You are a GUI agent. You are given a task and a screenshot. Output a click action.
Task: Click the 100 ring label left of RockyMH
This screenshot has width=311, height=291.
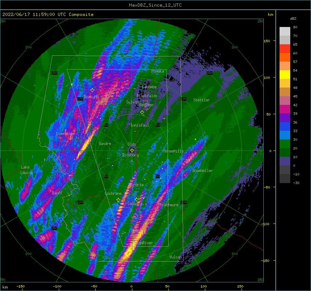click(80, 99)
